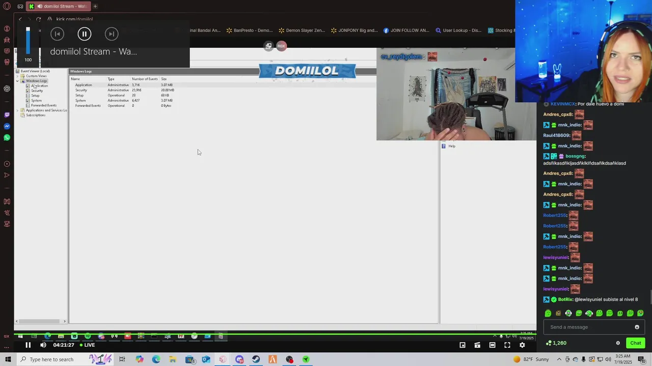Open chat settings gear

tap(618, 343)
